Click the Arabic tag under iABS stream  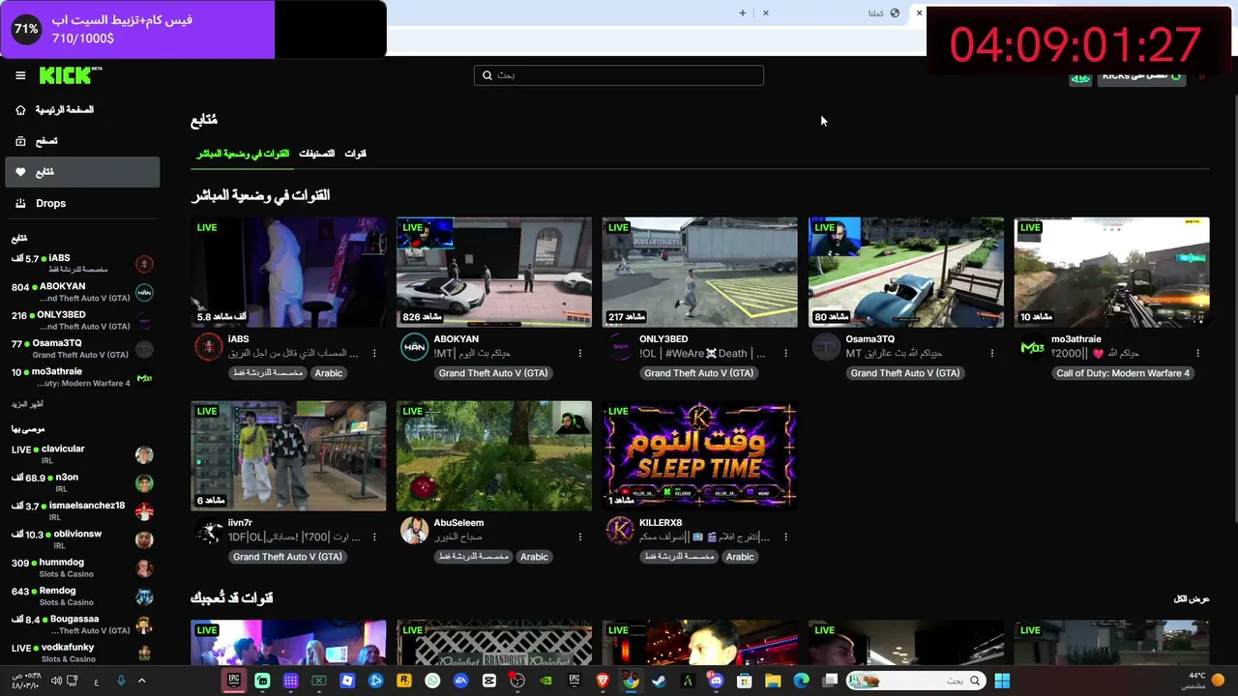click(x=329, y=373)
